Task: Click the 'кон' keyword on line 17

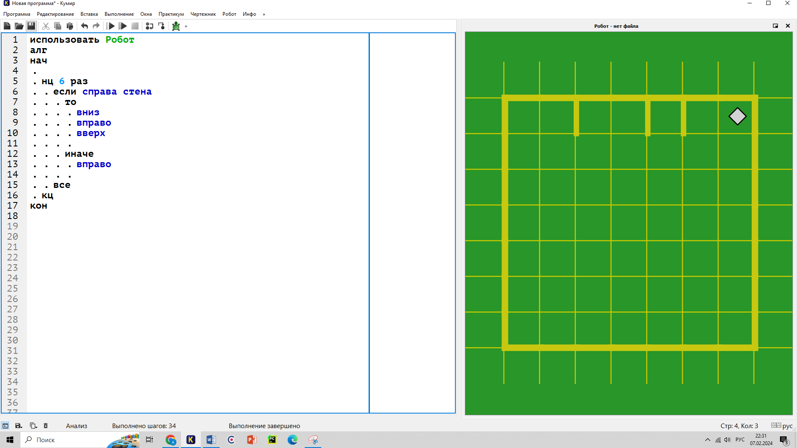Action: 39,206
